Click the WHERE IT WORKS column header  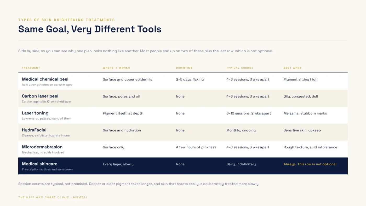(x=116, y=68)
